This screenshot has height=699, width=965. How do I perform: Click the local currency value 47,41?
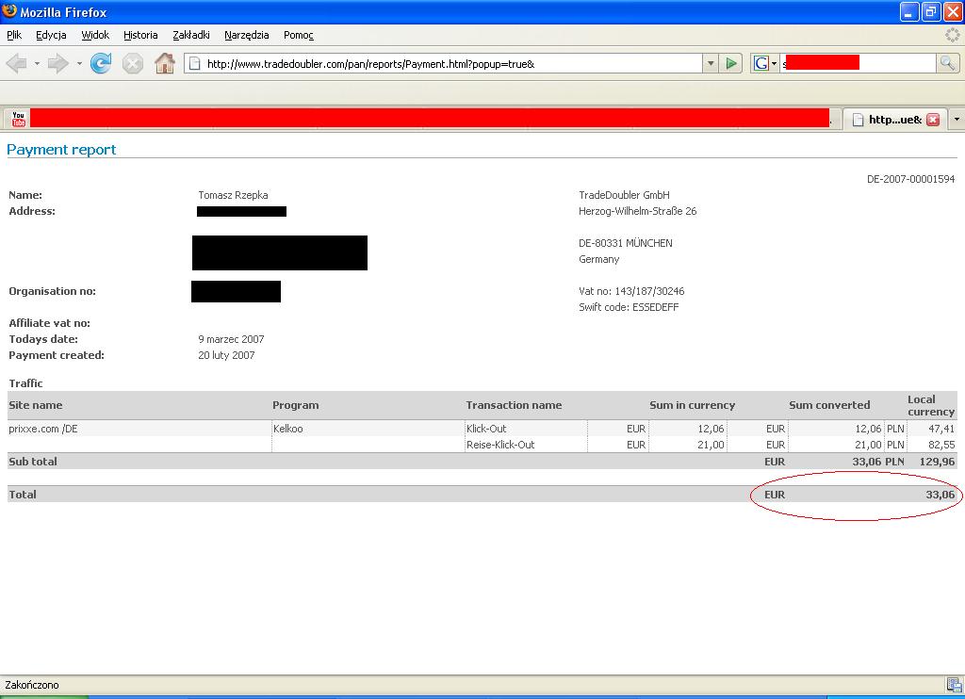941,429
